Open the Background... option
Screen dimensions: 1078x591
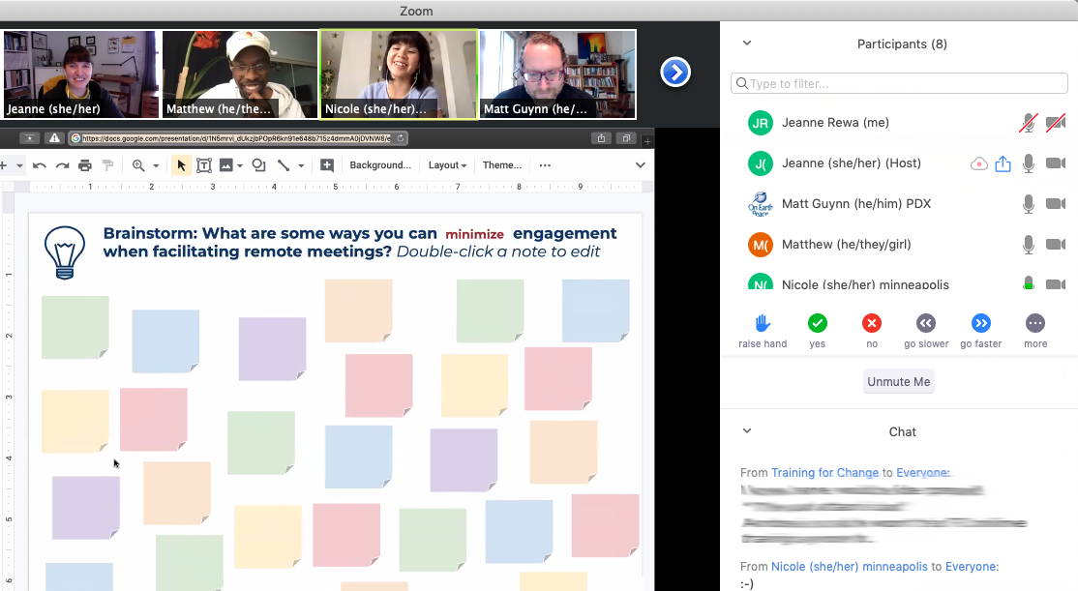point(380,165)
